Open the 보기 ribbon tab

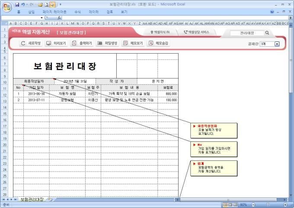(124, 12)
